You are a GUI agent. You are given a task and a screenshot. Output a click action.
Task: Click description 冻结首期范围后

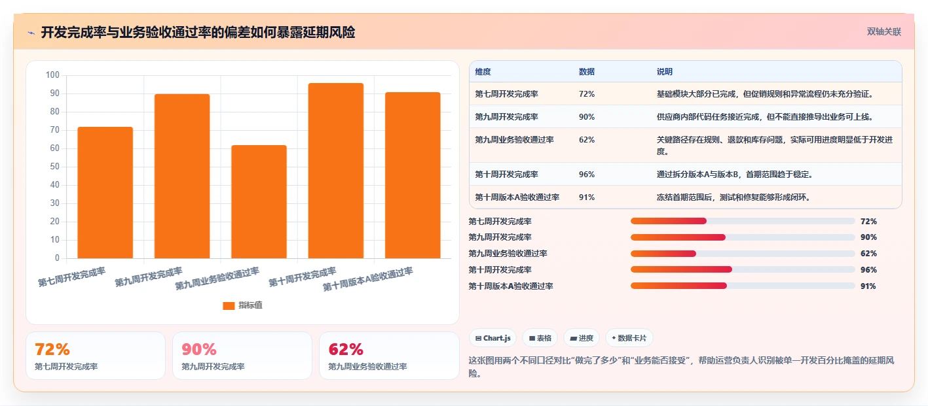click(x=733, y=197)
